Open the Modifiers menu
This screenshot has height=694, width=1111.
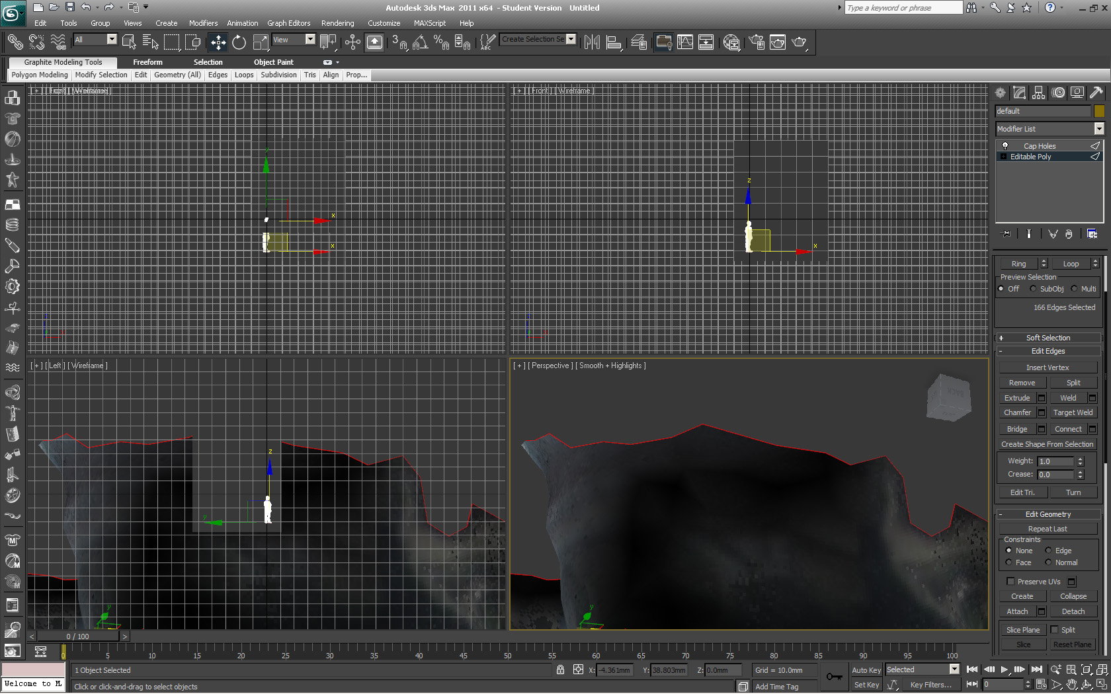click(x=203, y=23)
